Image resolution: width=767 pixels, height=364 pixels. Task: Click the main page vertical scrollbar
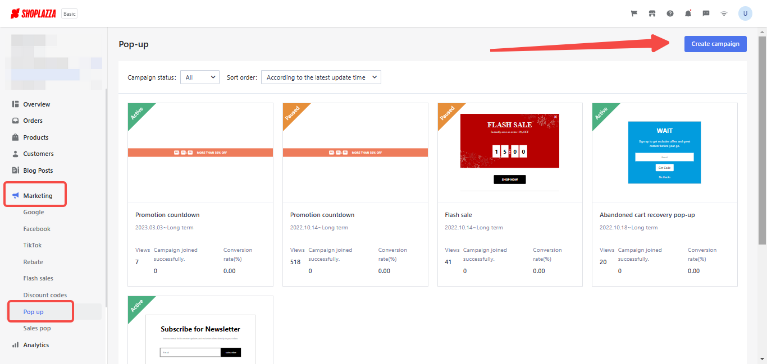click(x=762, y=140)
